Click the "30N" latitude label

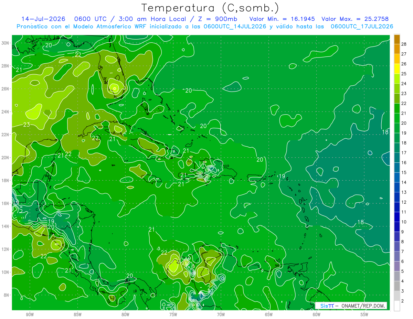pos(6,43)
